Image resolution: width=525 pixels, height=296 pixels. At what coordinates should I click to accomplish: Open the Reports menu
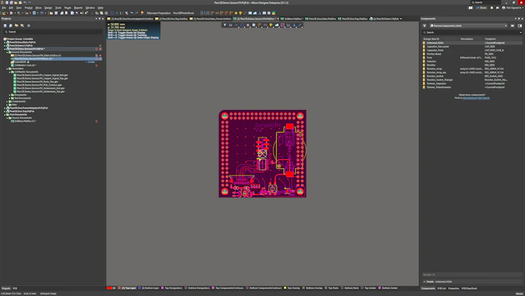pyautogui.click(x=78, y=8)
